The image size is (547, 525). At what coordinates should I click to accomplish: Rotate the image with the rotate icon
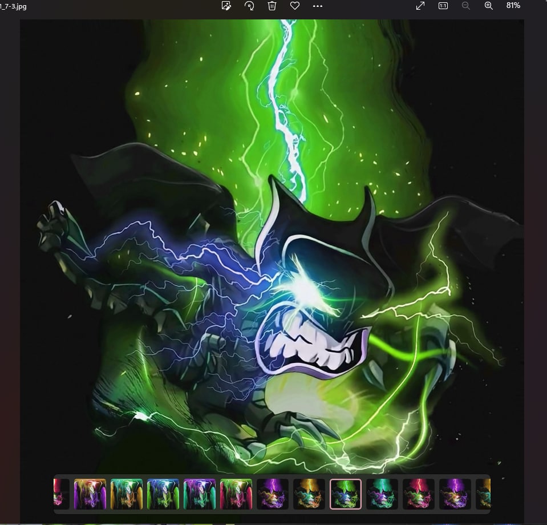tap(249, 6)
